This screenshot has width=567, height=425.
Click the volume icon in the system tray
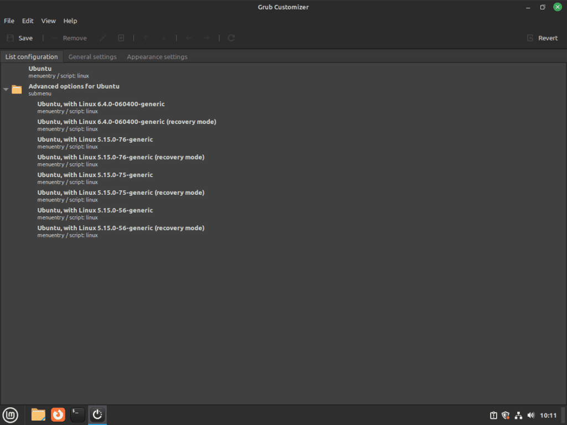pos(530,415)
